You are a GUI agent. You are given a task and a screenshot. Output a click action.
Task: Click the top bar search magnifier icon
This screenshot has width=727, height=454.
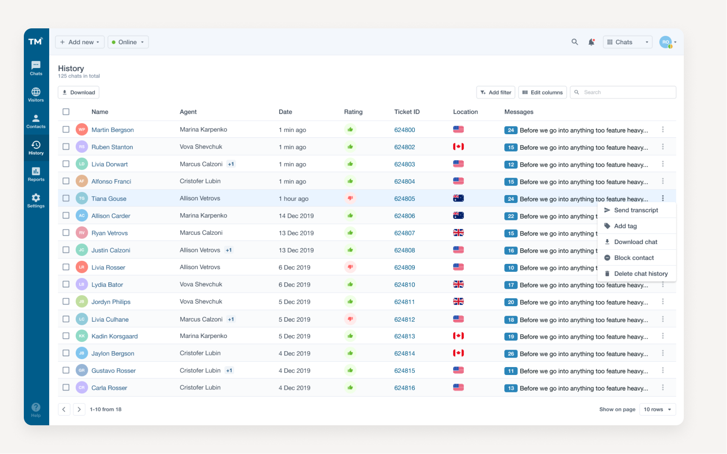(x=574, y=42)
